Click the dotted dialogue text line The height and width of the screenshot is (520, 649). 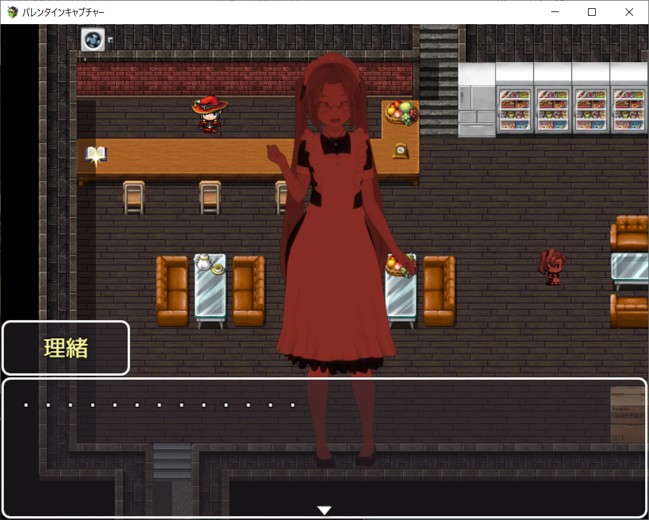pyautogui.click(x=159, y=405)
